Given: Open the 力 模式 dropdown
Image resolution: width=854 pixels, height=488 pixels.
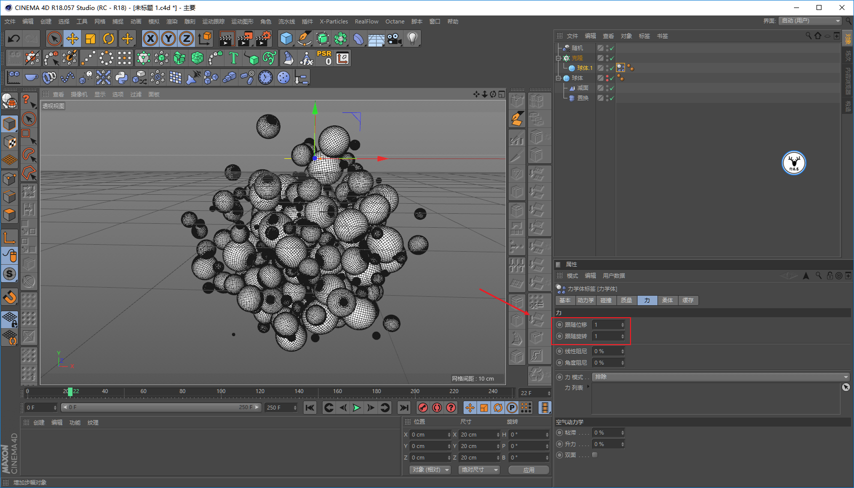Looking at the screenshot, I should coord(720,377).
